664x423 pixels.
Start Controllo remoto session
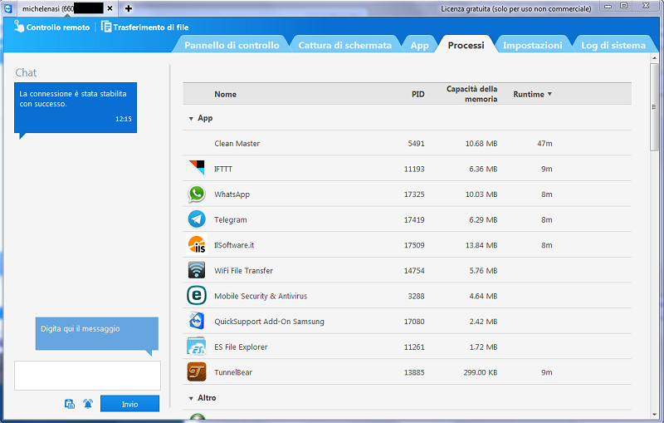click(x=52, y=27)
